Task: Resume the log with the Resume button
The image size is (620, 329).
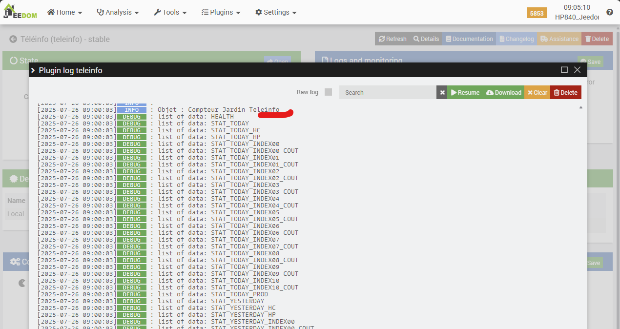Action: (465, 92)
